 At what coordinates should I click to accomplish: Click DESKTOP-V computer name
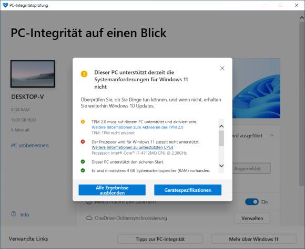click(27, 97)
